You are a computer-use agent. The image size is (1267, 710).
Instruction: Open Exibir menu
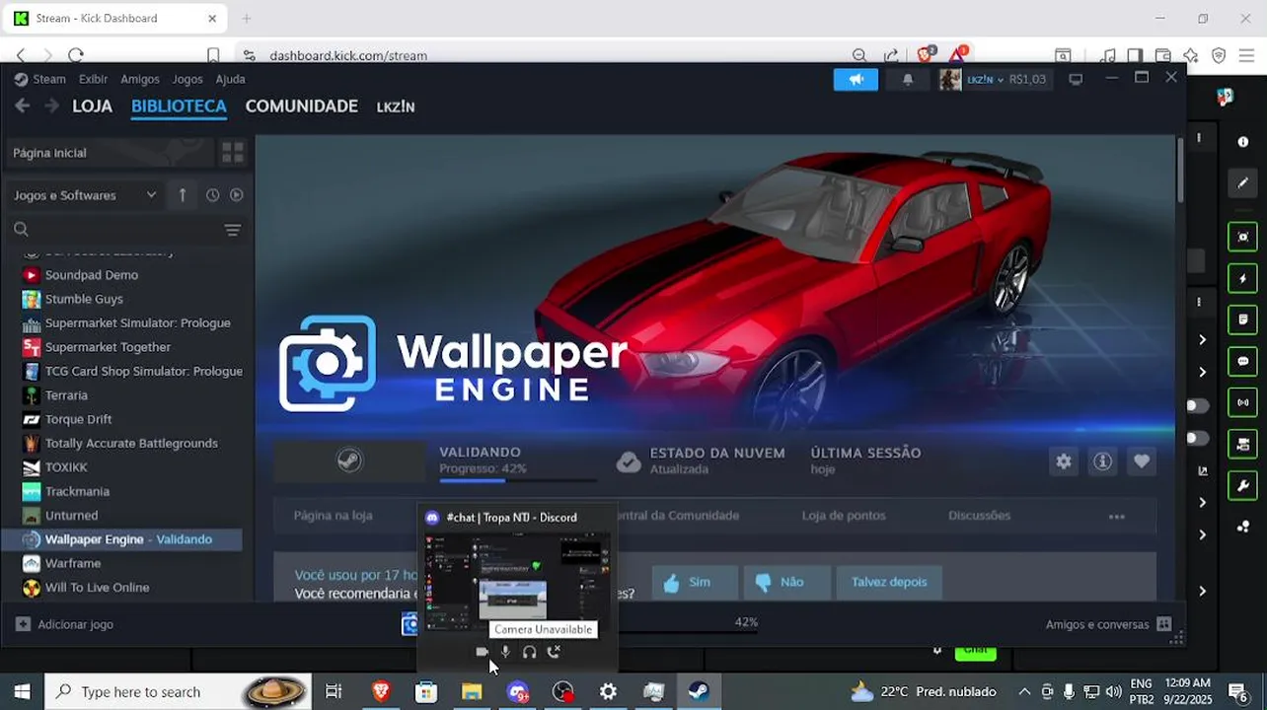93,79
